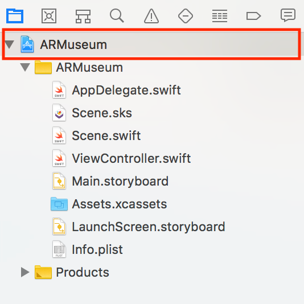
Task: Open the Project navigator folder icon
Action: tap(15, 16)
